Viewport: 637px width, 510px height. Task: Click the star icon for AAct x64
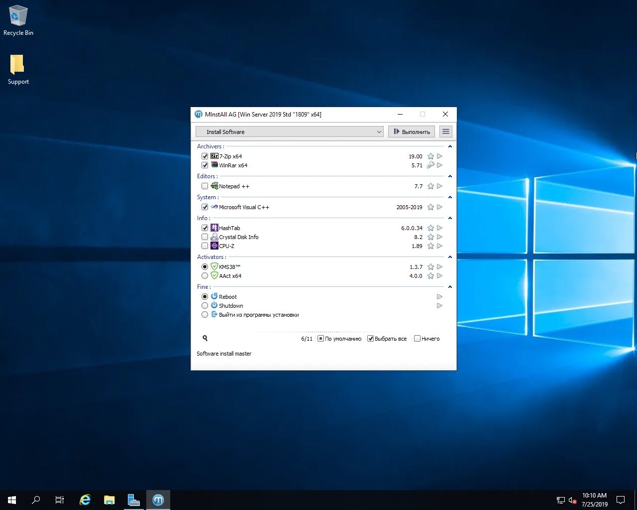click(x=430, y=276)
